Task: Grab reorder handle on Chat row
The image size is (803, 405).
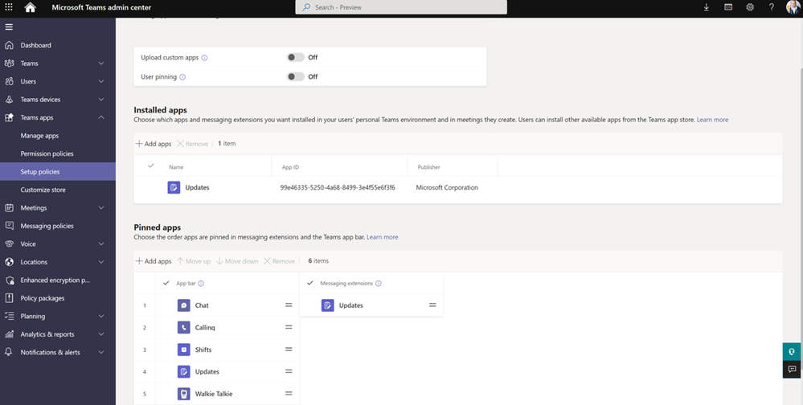Action: click(x=289, y=305)
